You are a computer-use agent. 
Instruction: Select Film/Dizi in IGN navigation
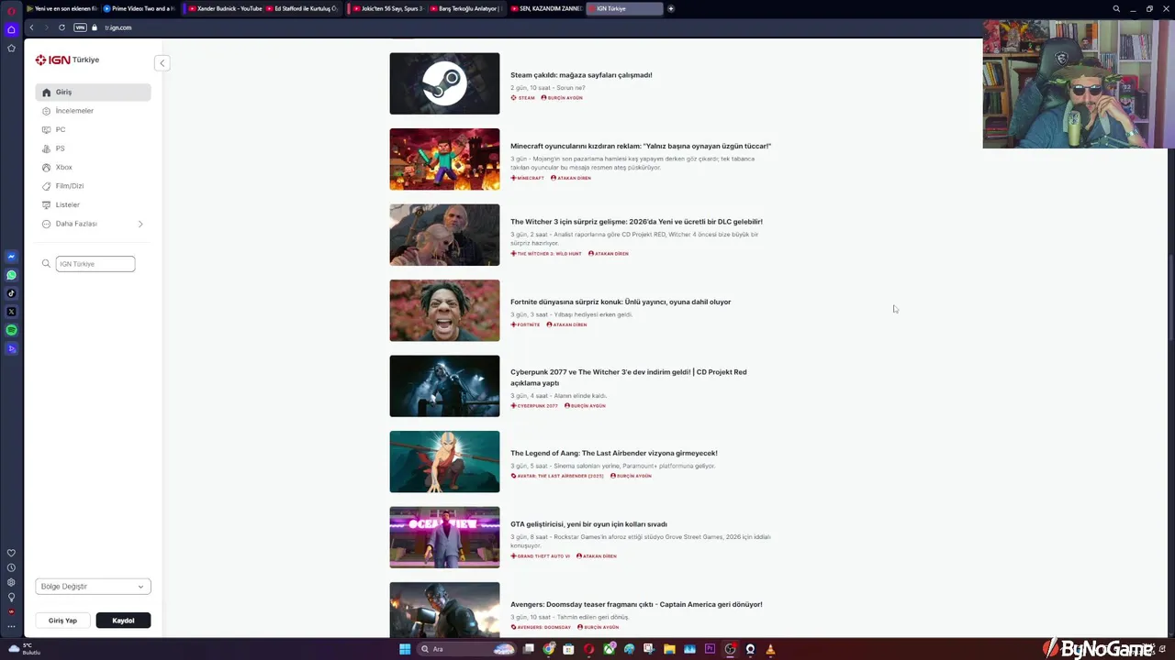pyautogui.click(x=93, y=186)
